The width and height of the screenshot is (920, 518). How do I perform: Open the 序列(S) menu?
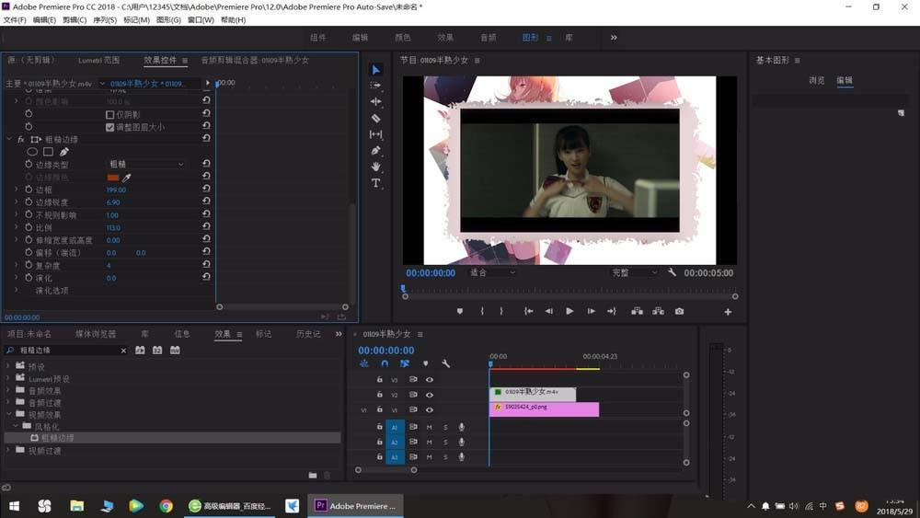click(104, 20)
